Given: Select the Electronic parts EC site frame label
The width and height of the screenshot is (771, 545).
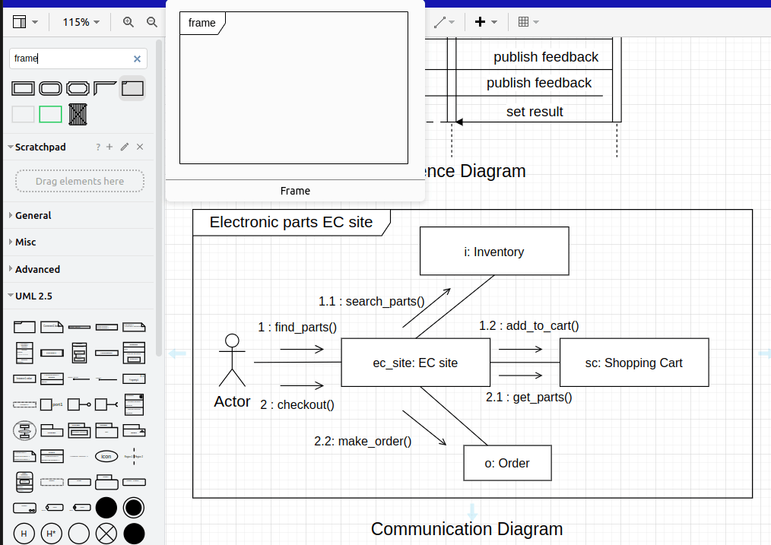Looking at the screenshot, I should [x=291, y=222].
